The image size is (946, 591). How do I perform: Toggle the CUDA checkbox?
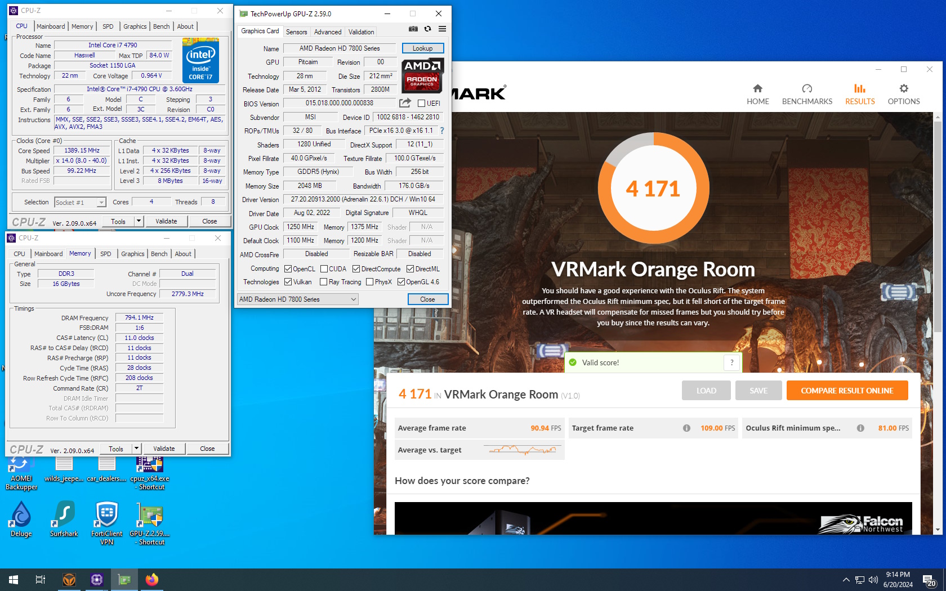coord(324,269)
